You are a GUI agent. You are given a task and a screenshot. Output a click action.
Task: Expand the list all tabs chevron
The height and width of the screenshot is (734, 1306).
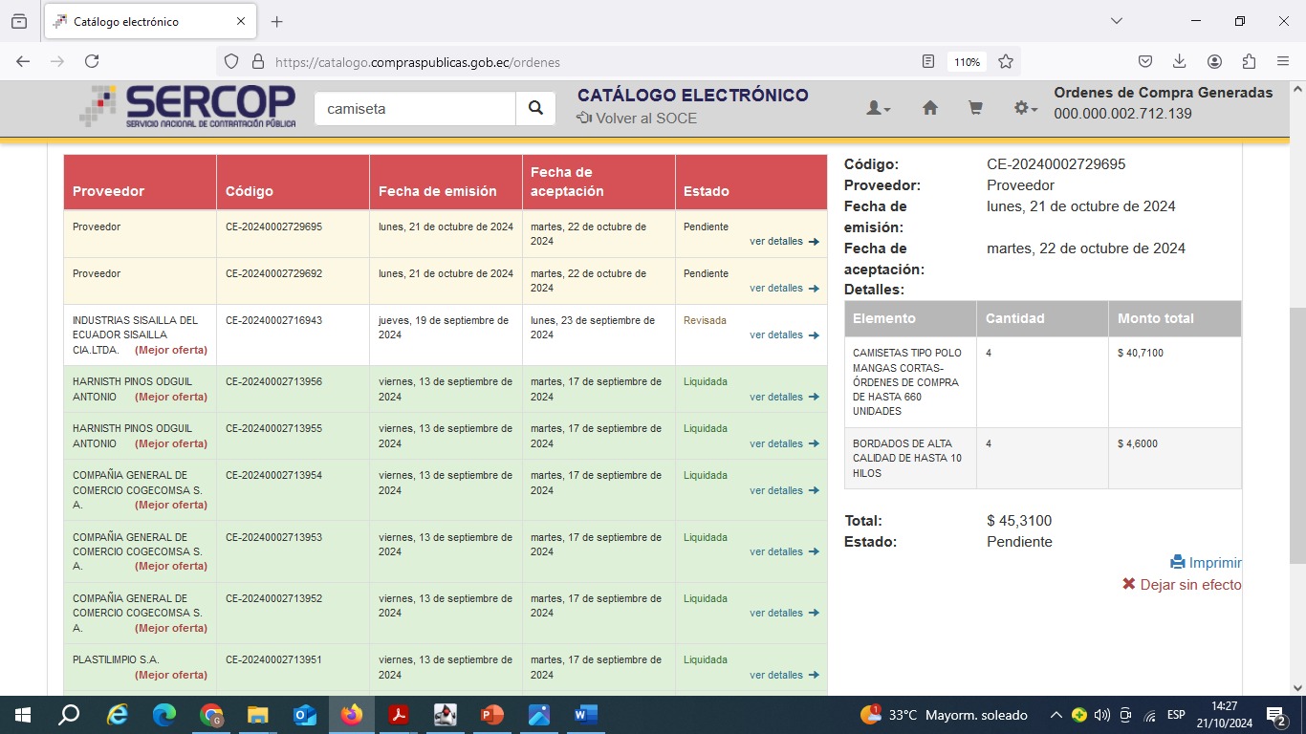1116,21
